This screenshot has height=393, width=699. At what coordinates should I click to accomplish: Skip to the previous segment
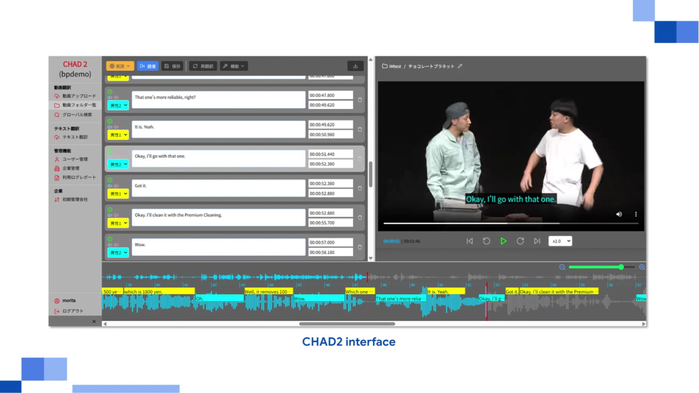point(470,241)
